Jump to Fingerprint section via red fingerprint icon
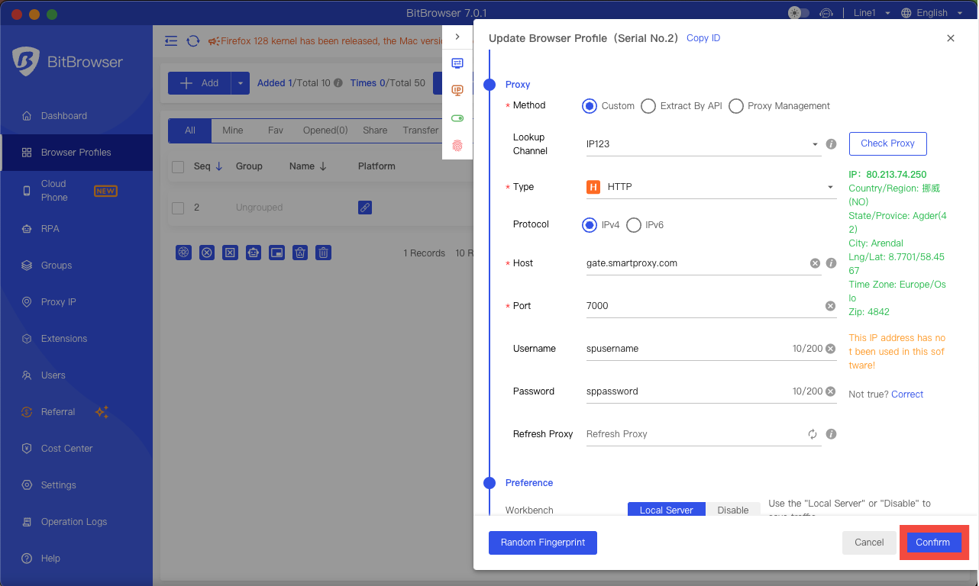Viewport: 979px width, 586px height. point(457,145)
